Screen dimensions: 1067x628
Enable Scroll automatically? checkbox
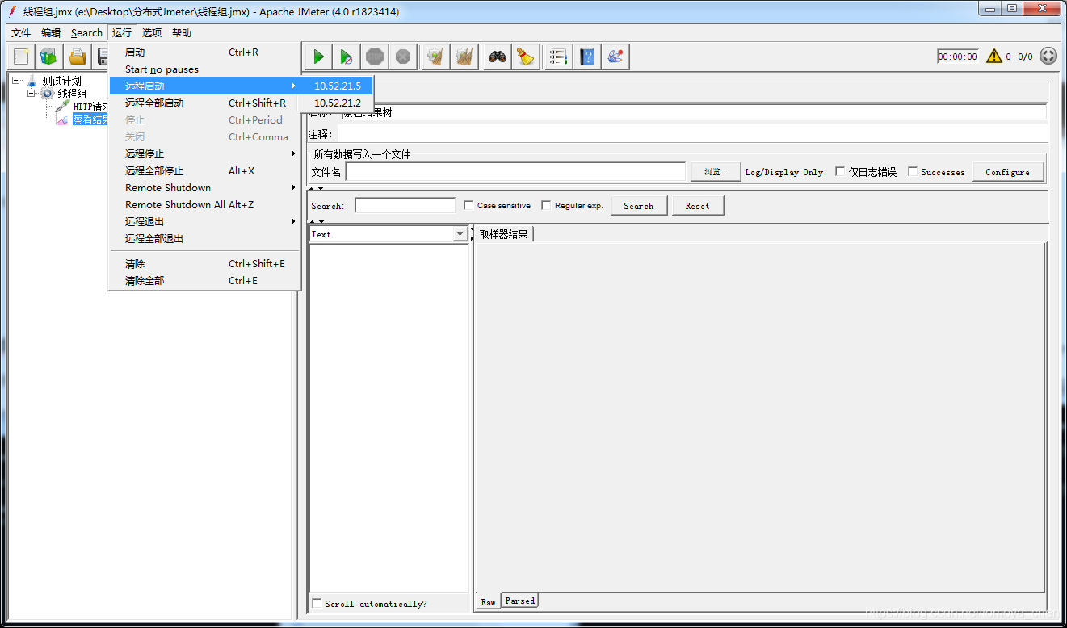tap(317, 603)
